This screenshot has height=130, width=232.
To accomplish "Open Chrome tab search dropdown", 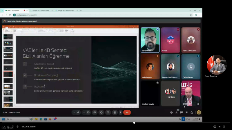I will point(2,10).
